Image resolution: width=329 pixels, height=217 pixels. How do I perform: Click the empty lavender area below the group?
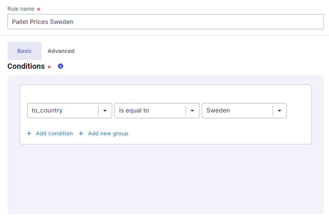[165, 179]
